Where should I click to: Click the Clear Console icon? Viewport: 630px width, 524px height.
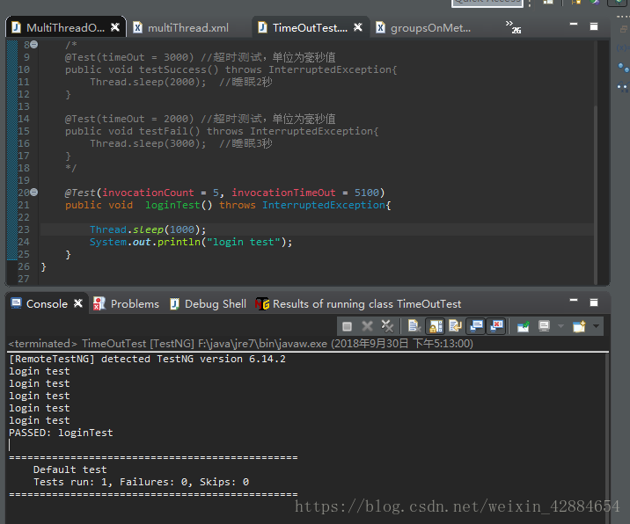(x=414, y=326)
